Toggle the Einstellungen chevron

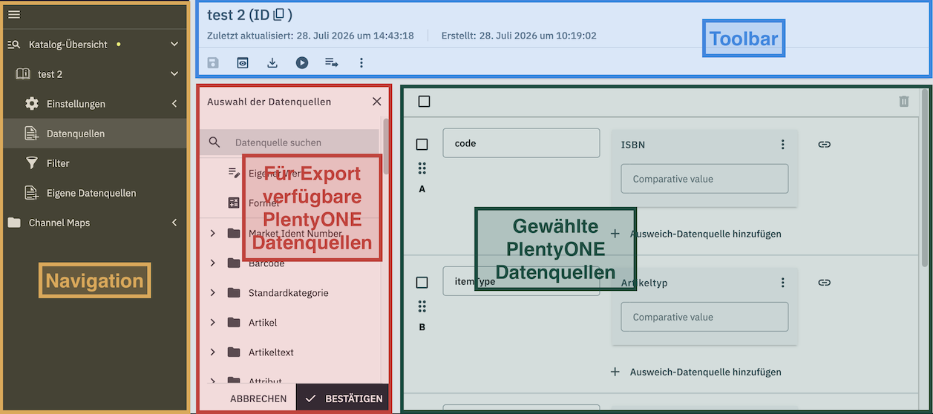[x=174, y=104]
